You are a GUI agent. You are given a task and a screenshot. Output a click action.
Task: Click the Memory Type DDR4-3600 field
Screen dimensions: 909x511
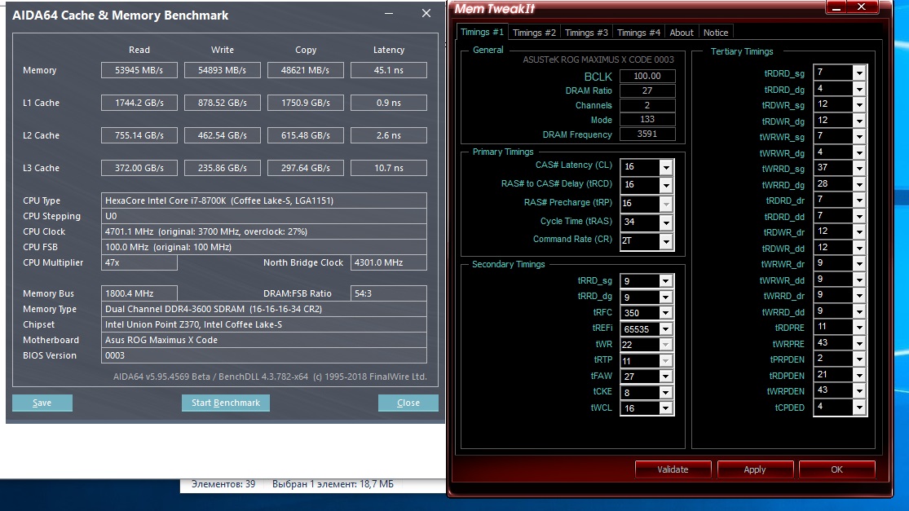pyautogui.click(x=264, y=309)
